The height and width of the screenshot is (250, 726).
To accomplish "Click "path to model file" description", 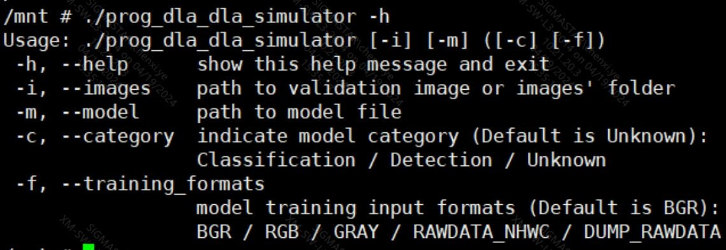I will pyautogui.click(x=299, y=113).
